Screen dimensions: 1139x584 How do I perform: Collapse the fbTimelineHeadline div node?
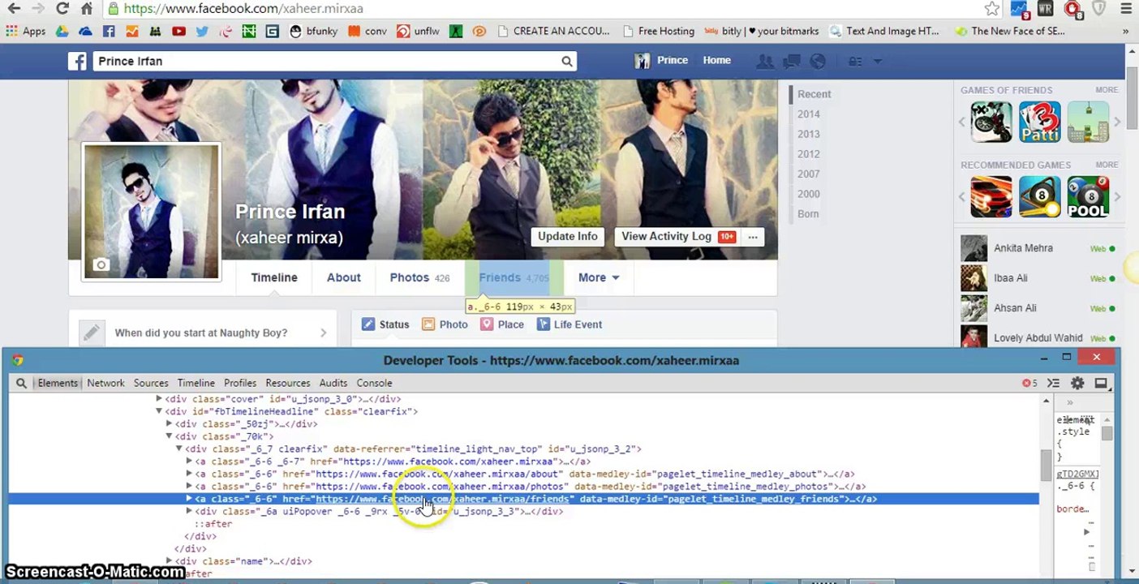coord(159,411)
